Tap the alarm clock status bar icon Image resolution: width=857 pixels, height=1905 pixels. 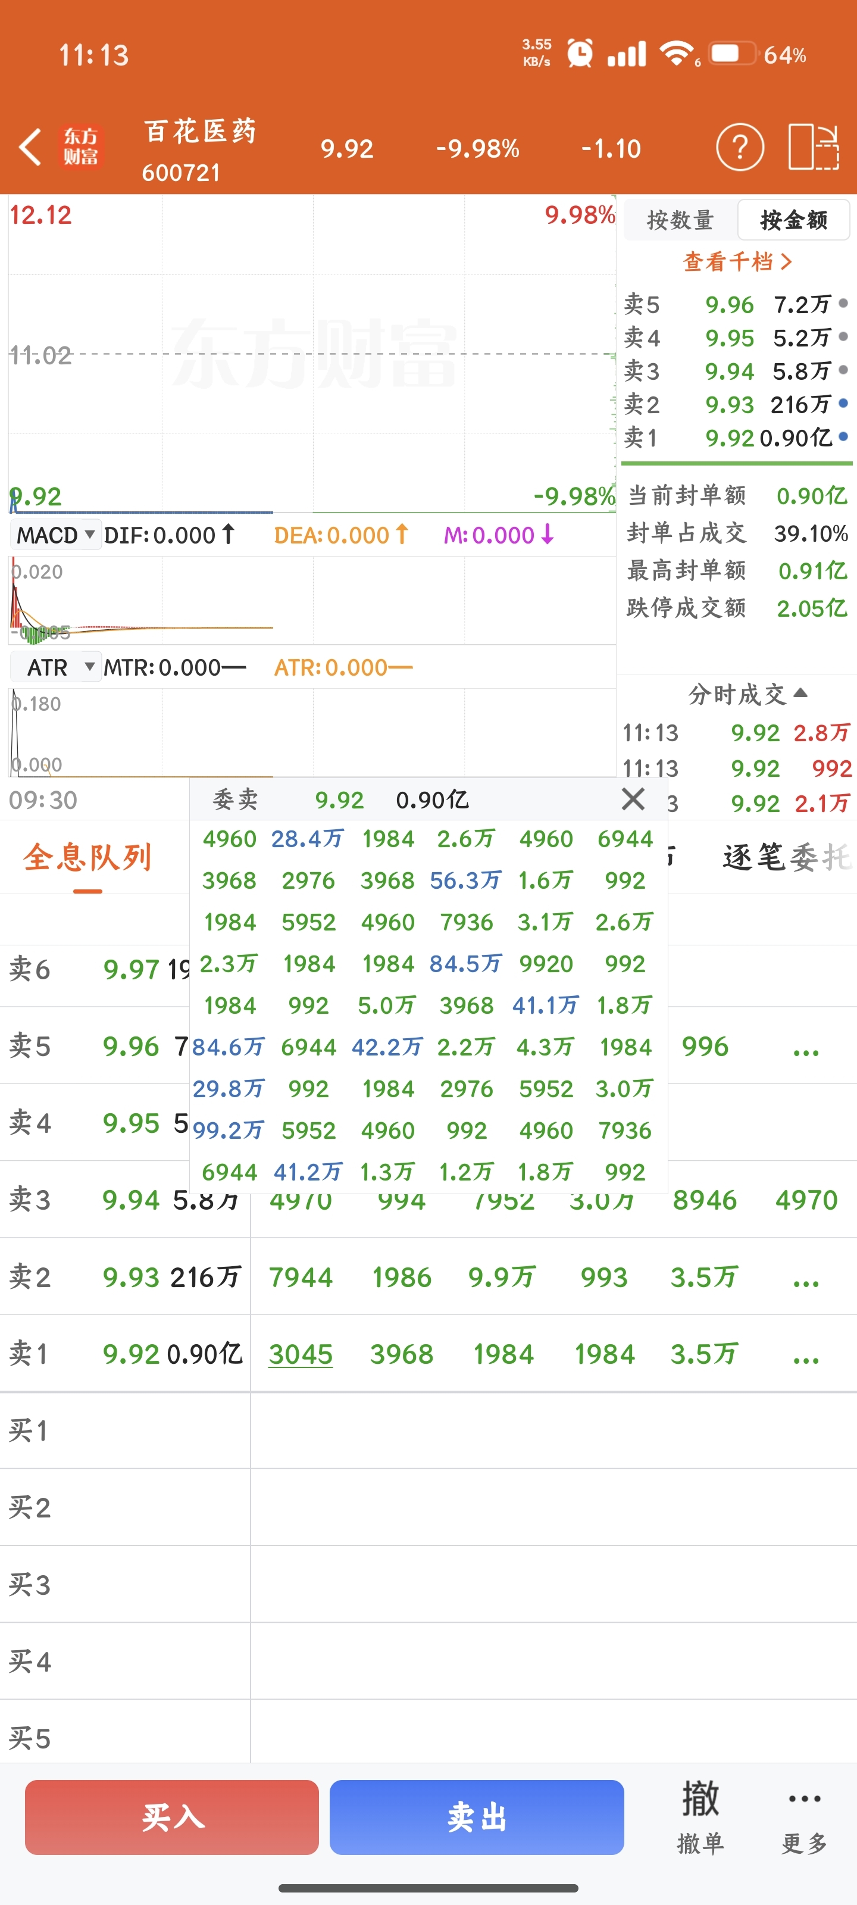[x=580, y=53]
